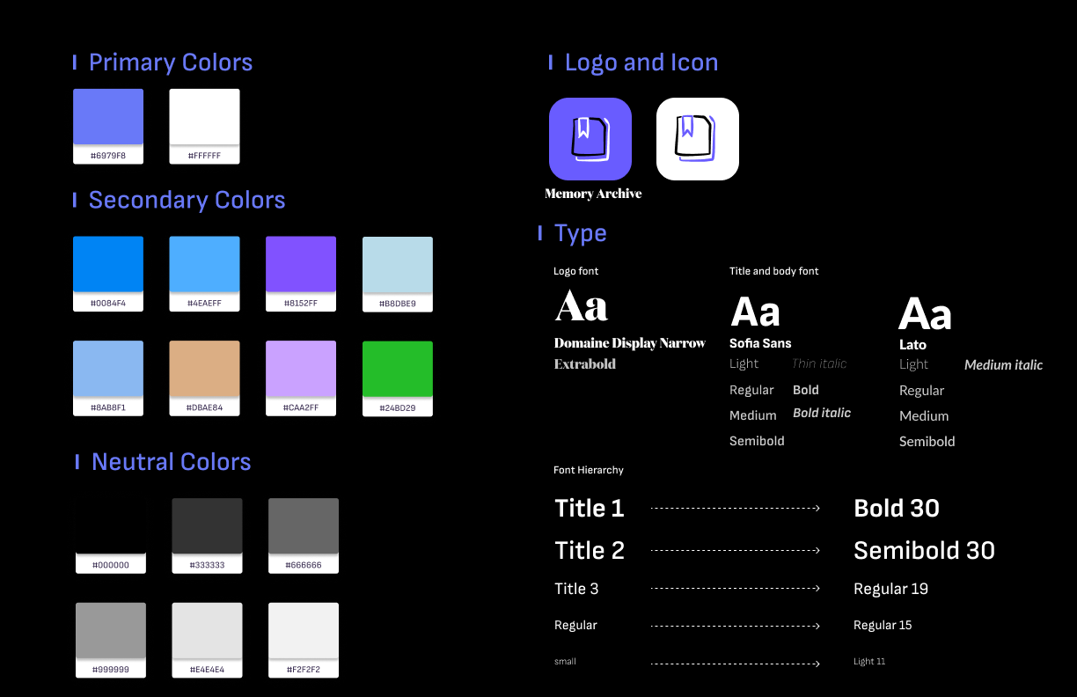Click Sofia Sans Bold weight
Screen dimensions: 1077x697
806,390
